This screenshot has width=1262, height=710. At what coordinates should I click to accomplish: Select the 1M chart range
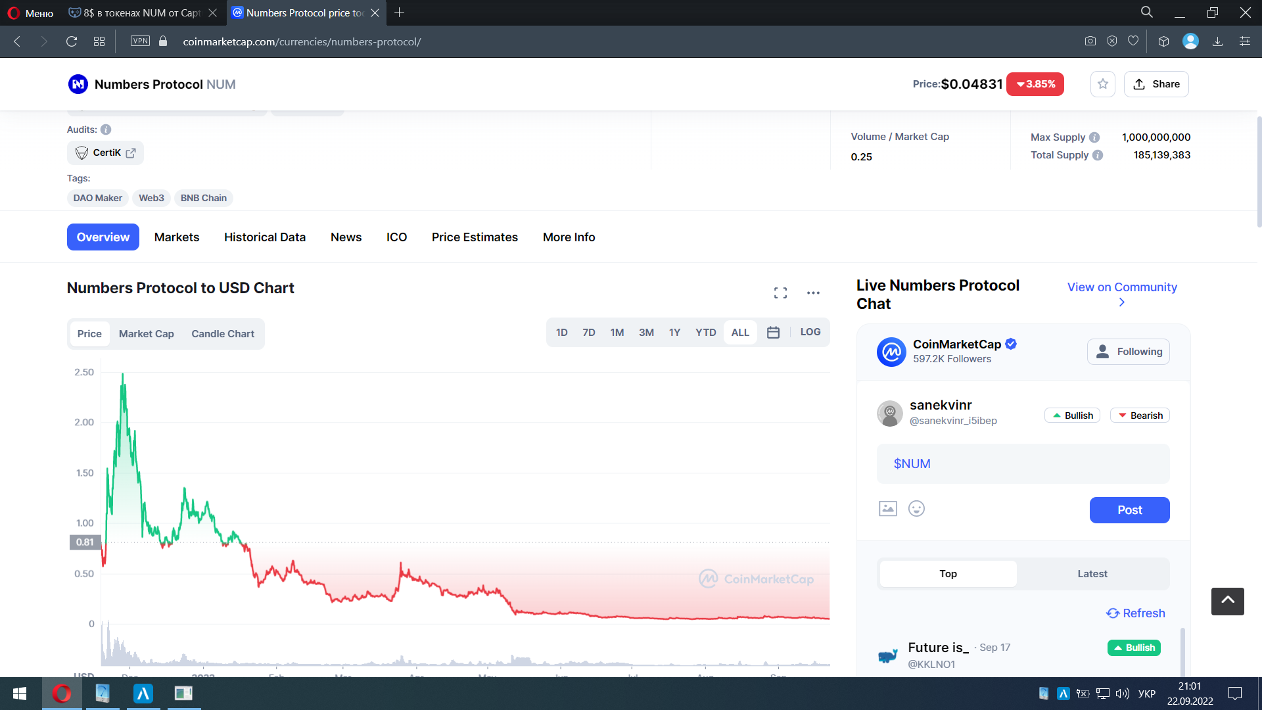[x=617, y=333]
